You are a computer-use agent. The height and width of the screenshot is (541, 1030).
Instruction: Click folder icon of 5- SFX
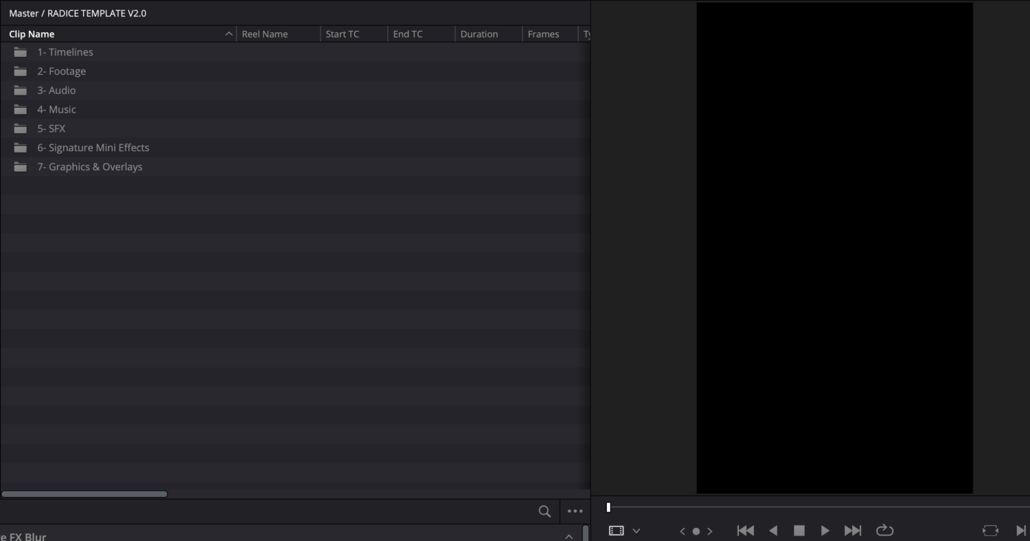(21, 129)
